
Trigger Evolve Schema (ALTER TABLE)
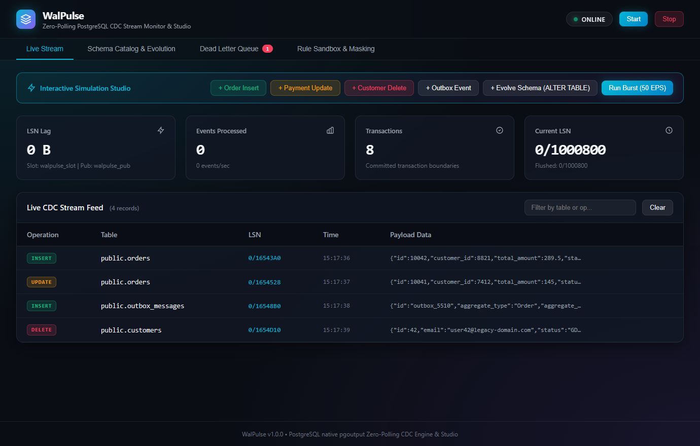pos(540,88)
